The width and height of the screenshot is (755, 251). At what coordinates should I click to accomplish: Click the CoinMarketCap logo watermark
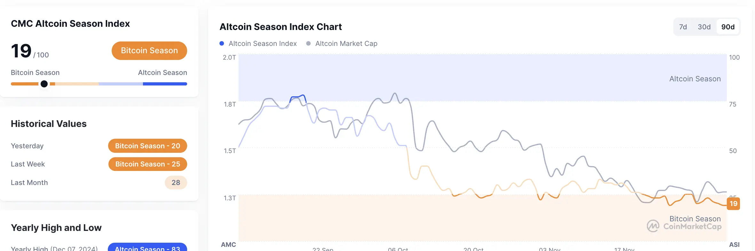tap(684, 226)
